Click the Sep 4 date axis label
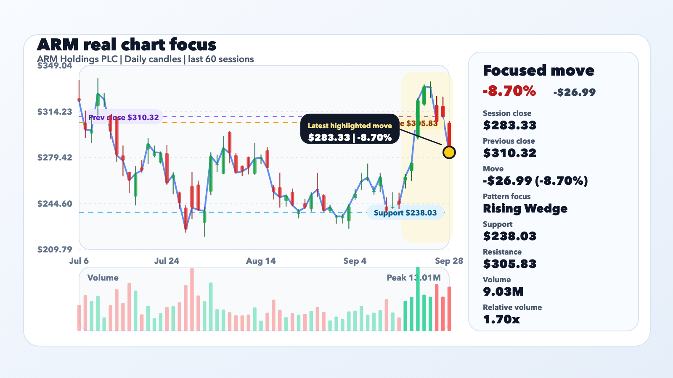The width and height of the screenshot is (673, 378). (355, 261)
